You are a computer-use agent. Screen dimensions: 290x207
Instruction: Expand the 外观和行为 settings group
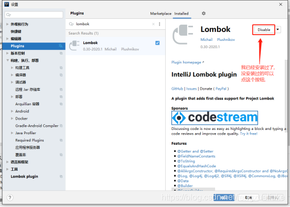tap(7, 24)
